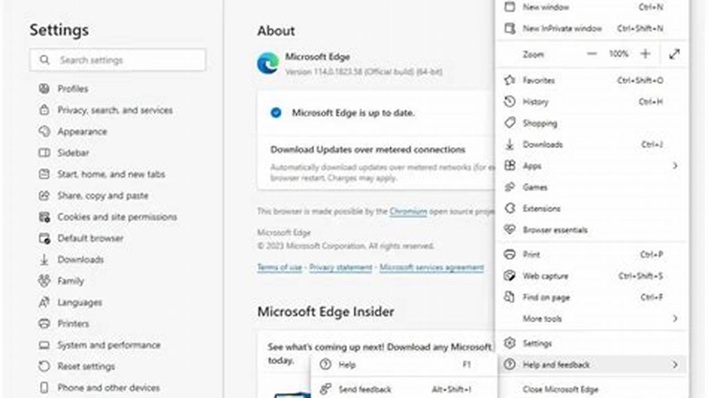Open Games from the Edge menu

coord(535,187)
